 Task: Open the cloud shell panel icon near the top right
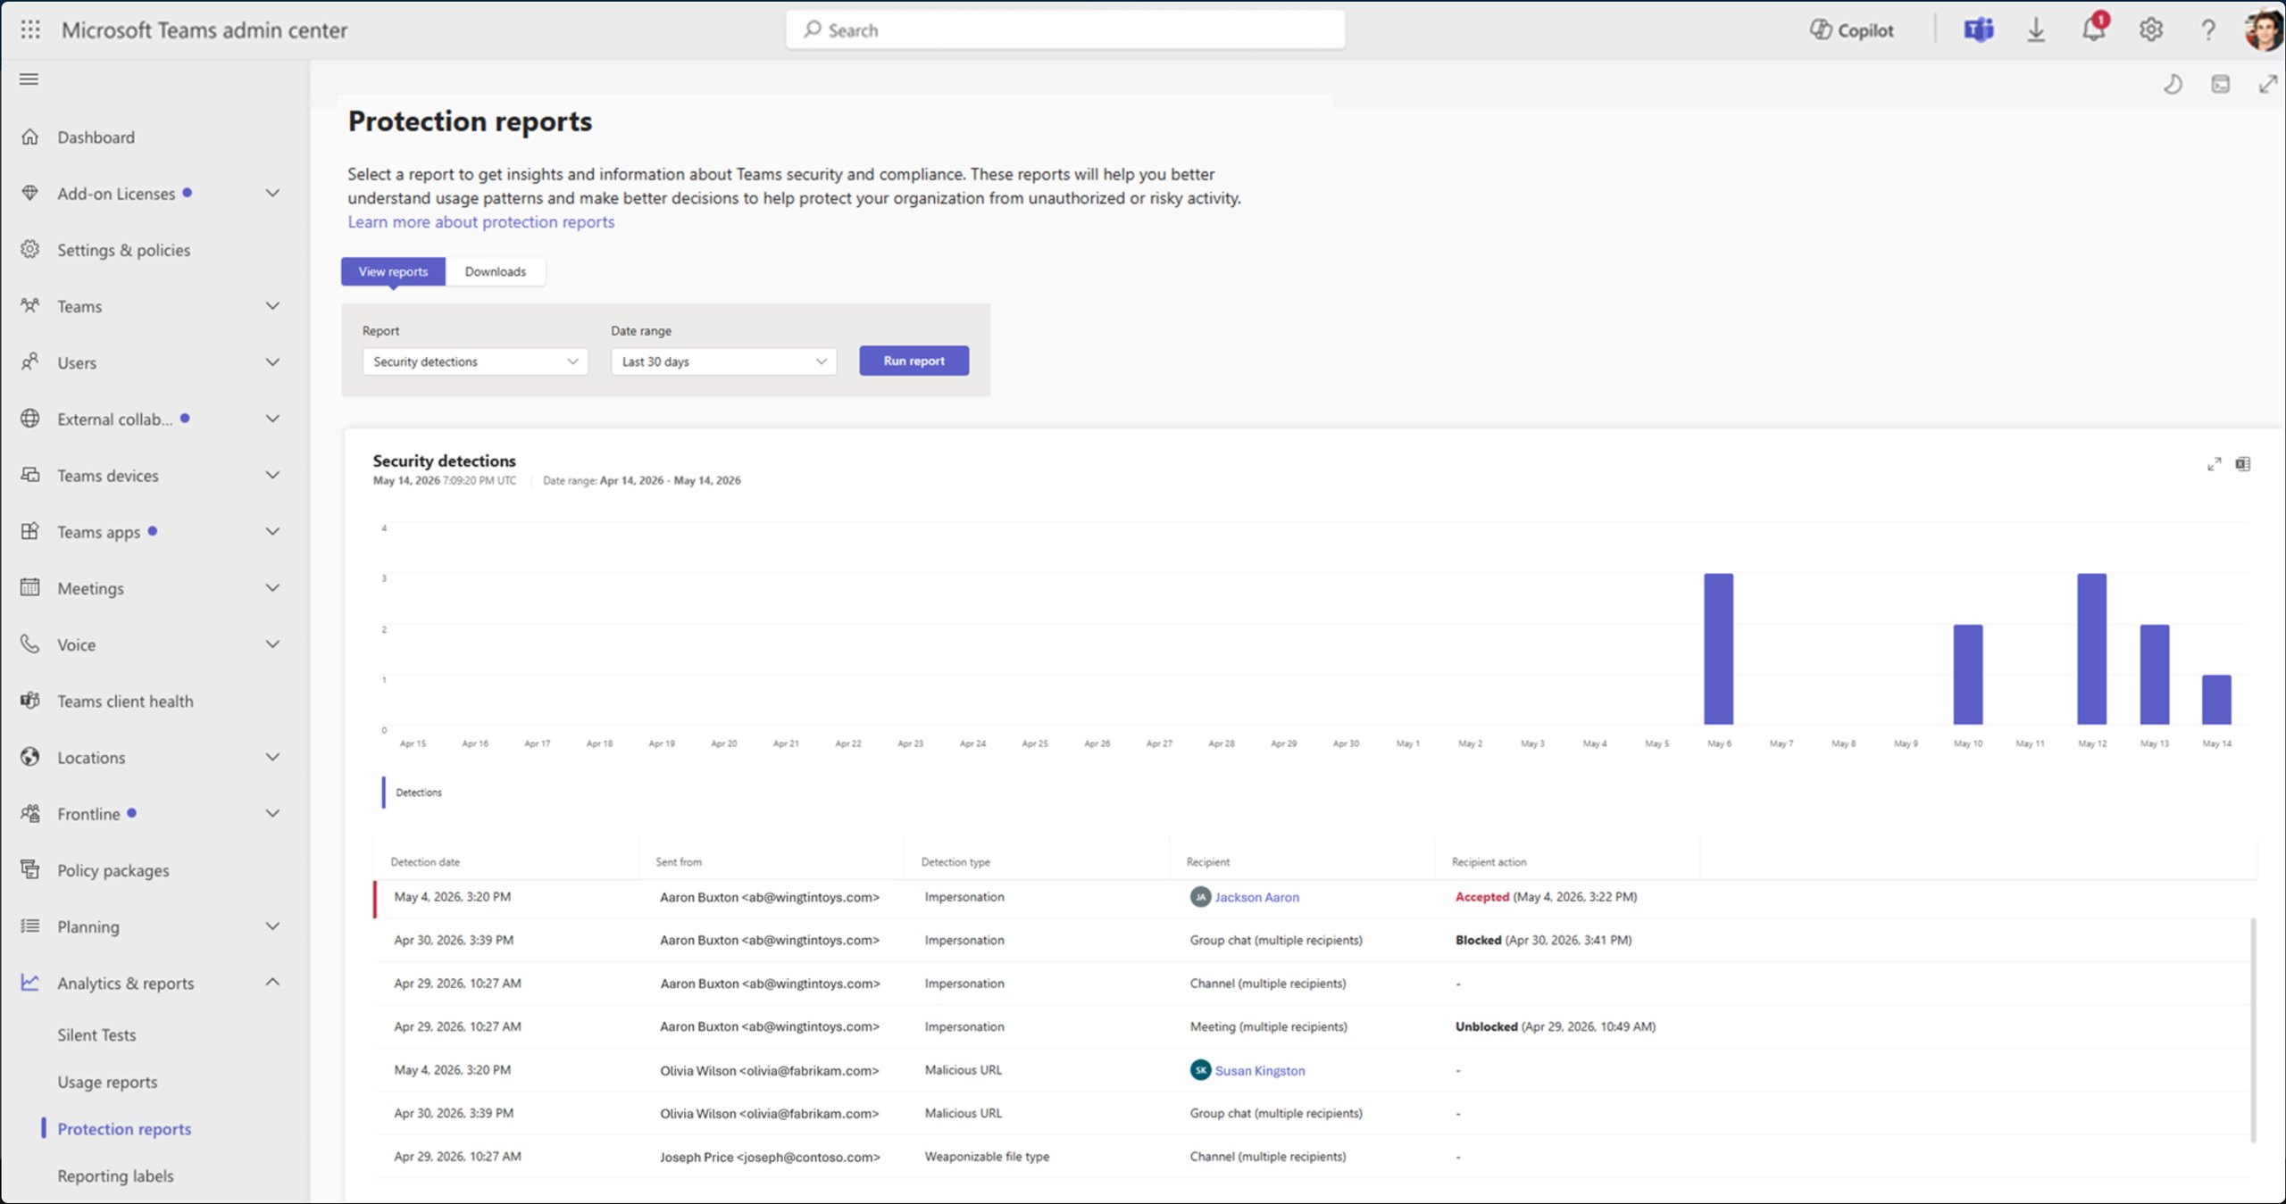2221,85
